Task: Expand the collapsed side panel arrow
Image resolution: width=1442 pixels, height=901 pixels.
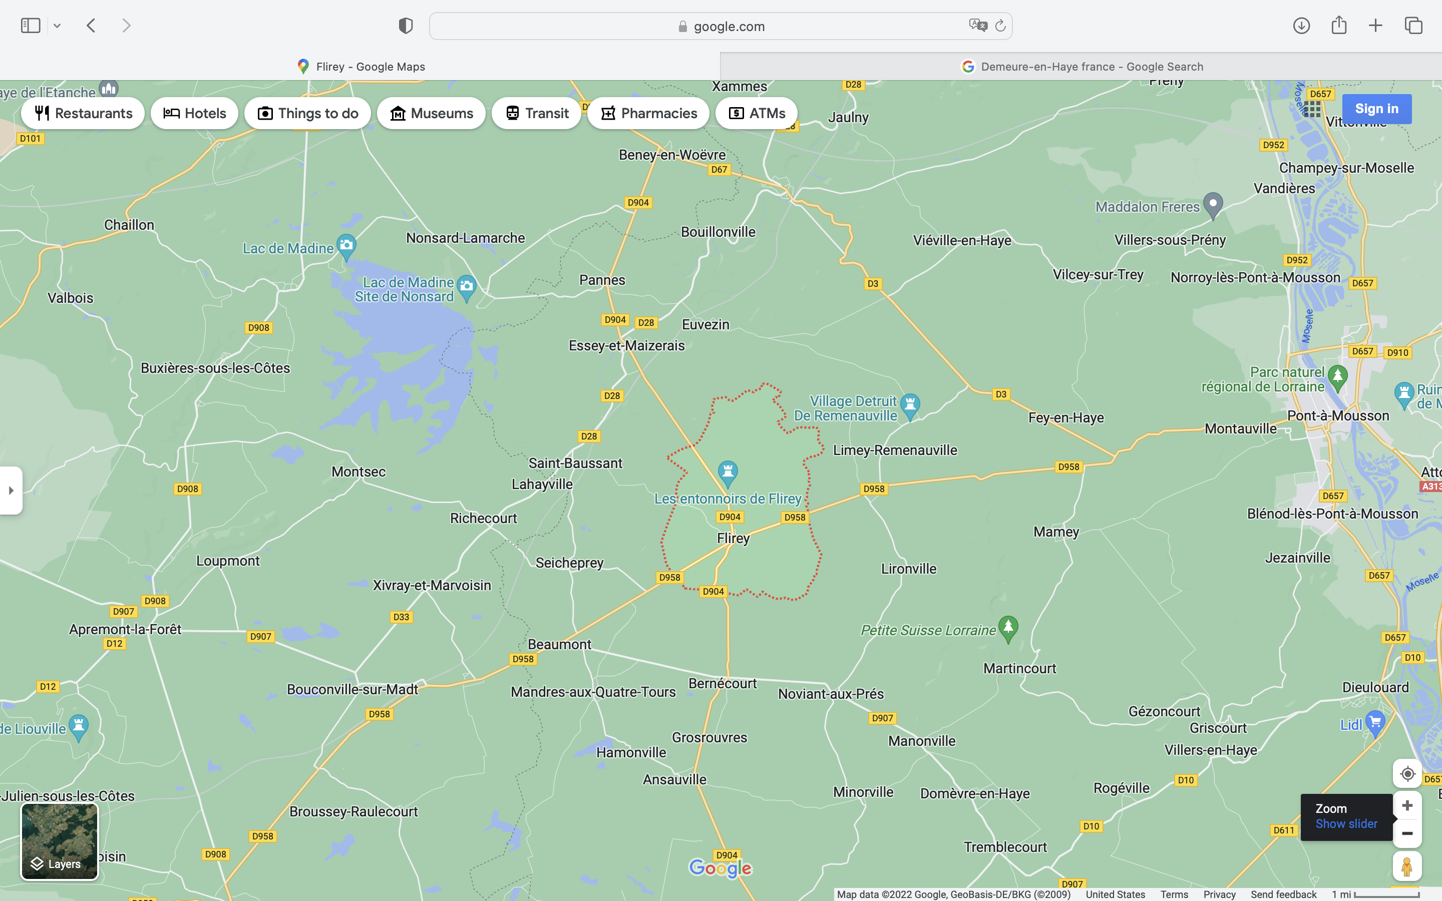Action: click(11, 491)
